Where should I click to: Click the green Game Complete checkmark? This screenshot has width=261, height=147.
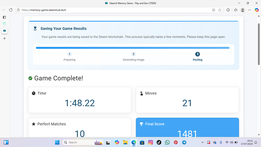click(30, 78)
